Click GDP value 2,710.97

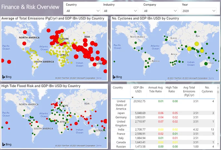click(140, 121)
